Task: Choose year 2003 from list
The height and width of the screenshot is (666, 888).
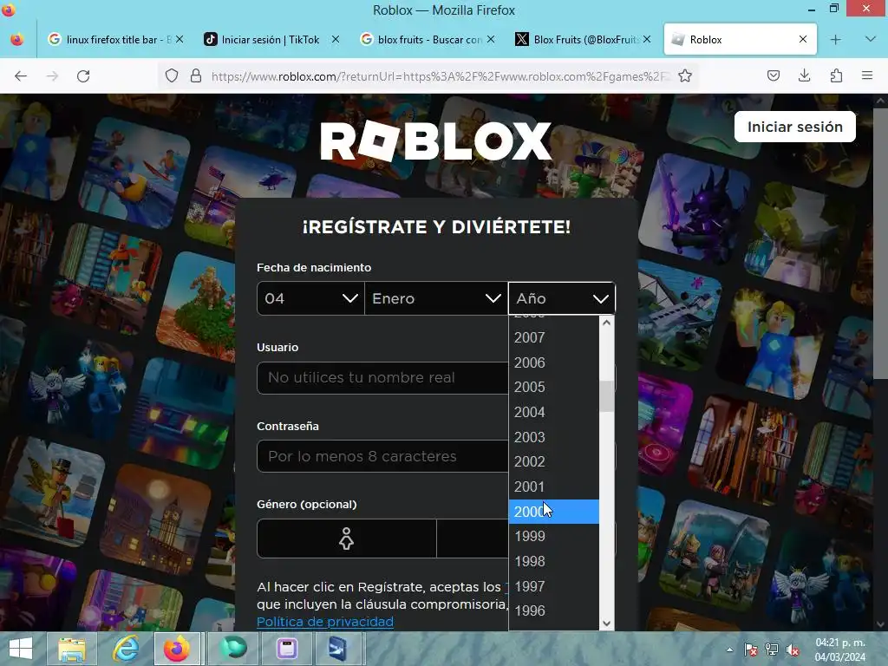Action: [x=553, y=437]
